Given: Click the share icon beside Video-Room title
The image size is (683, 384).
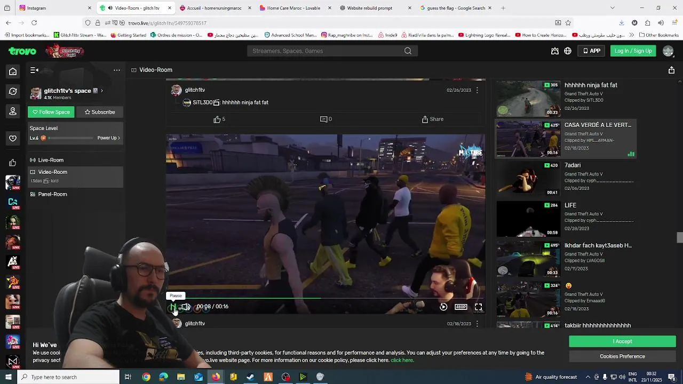Looking at the screenshot, I should point(671,70).
